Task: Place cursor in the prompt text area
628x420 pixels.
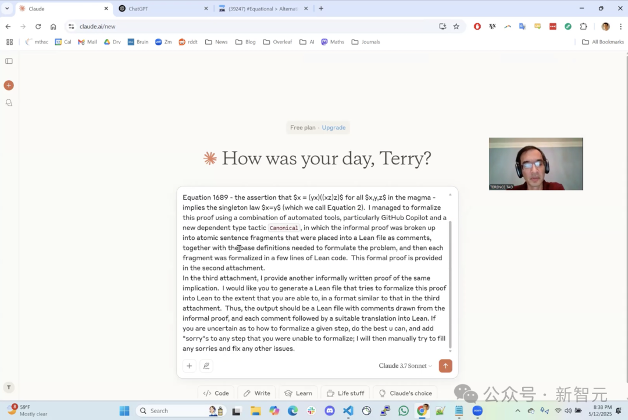Action: [x=315, y=273]
